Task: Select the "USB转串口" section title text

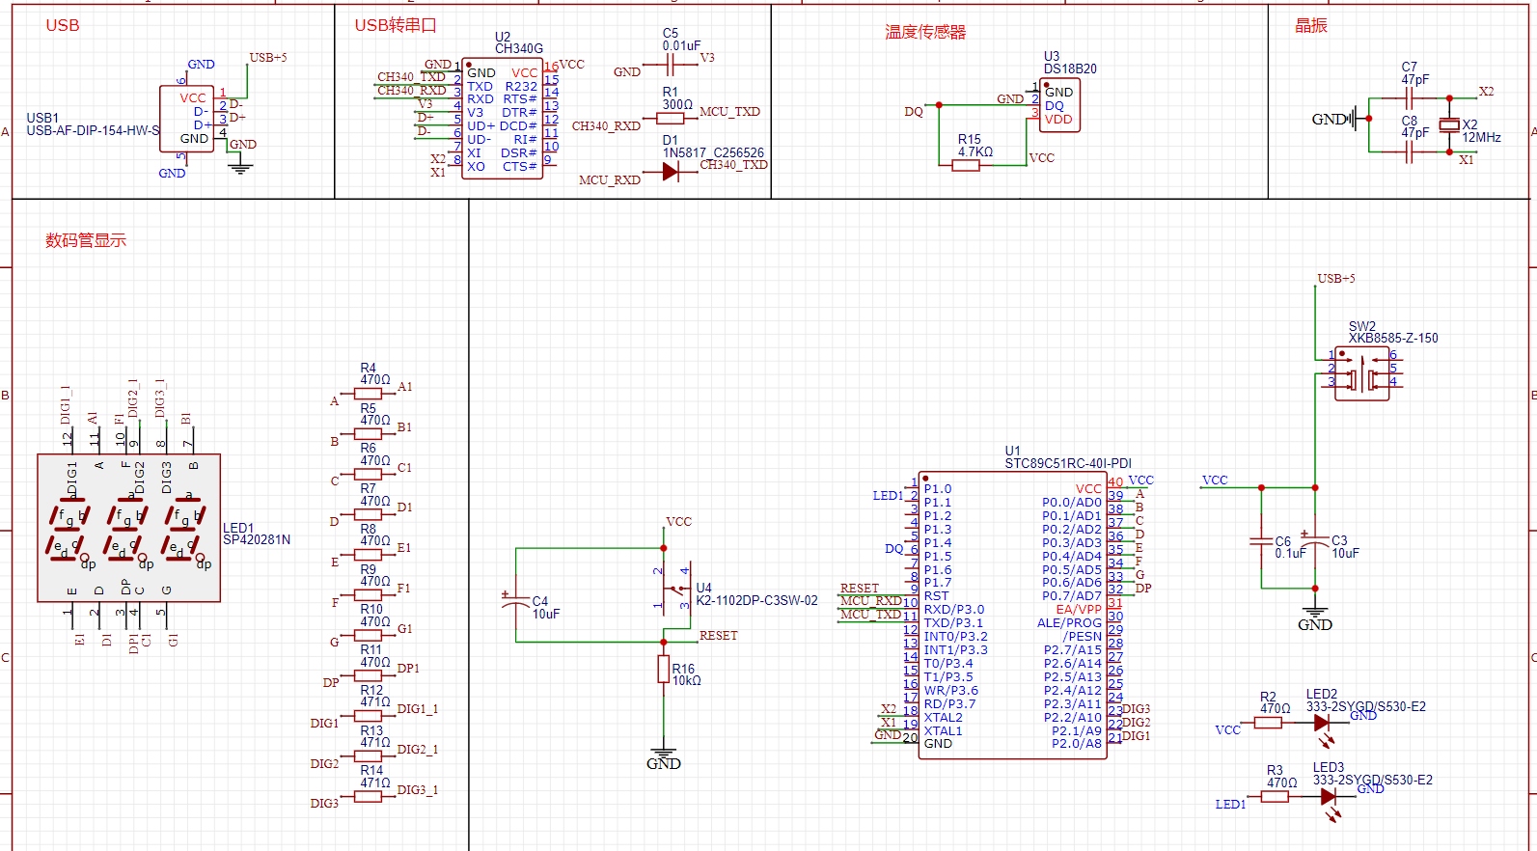Action: tap(396, 26)
